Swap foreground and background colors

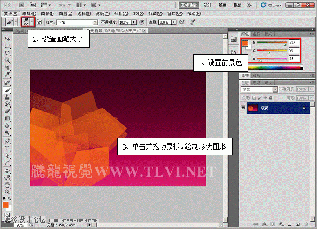(10, 199)
